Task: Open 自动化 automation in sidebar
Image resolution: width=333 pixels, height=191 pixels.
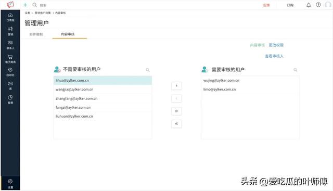Action: [x=10, y=72]
